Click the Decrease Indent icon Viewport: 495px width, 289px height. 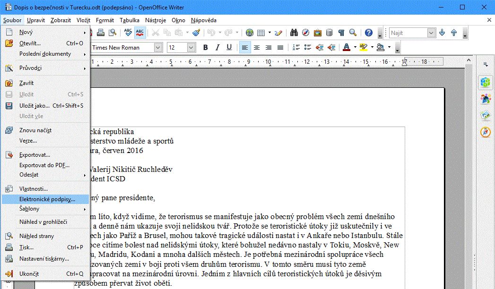point(320,47)
